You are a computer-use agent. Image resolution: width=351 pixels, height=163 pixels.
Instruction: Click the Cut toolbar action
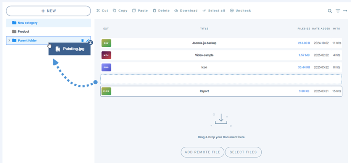102,11
